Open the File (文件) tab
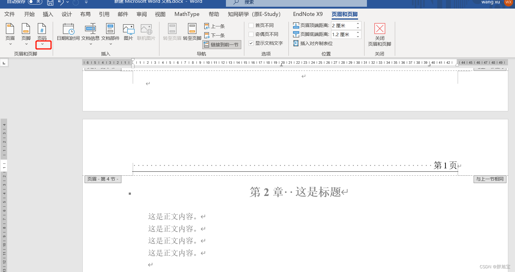The height and width of the screenshot is (272, 515). tap(10, 14)
